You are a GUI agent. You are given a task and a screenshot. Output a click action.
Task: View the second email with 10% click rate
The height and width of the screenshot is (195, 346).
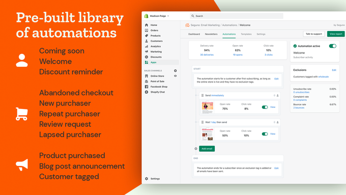(273, 134)
